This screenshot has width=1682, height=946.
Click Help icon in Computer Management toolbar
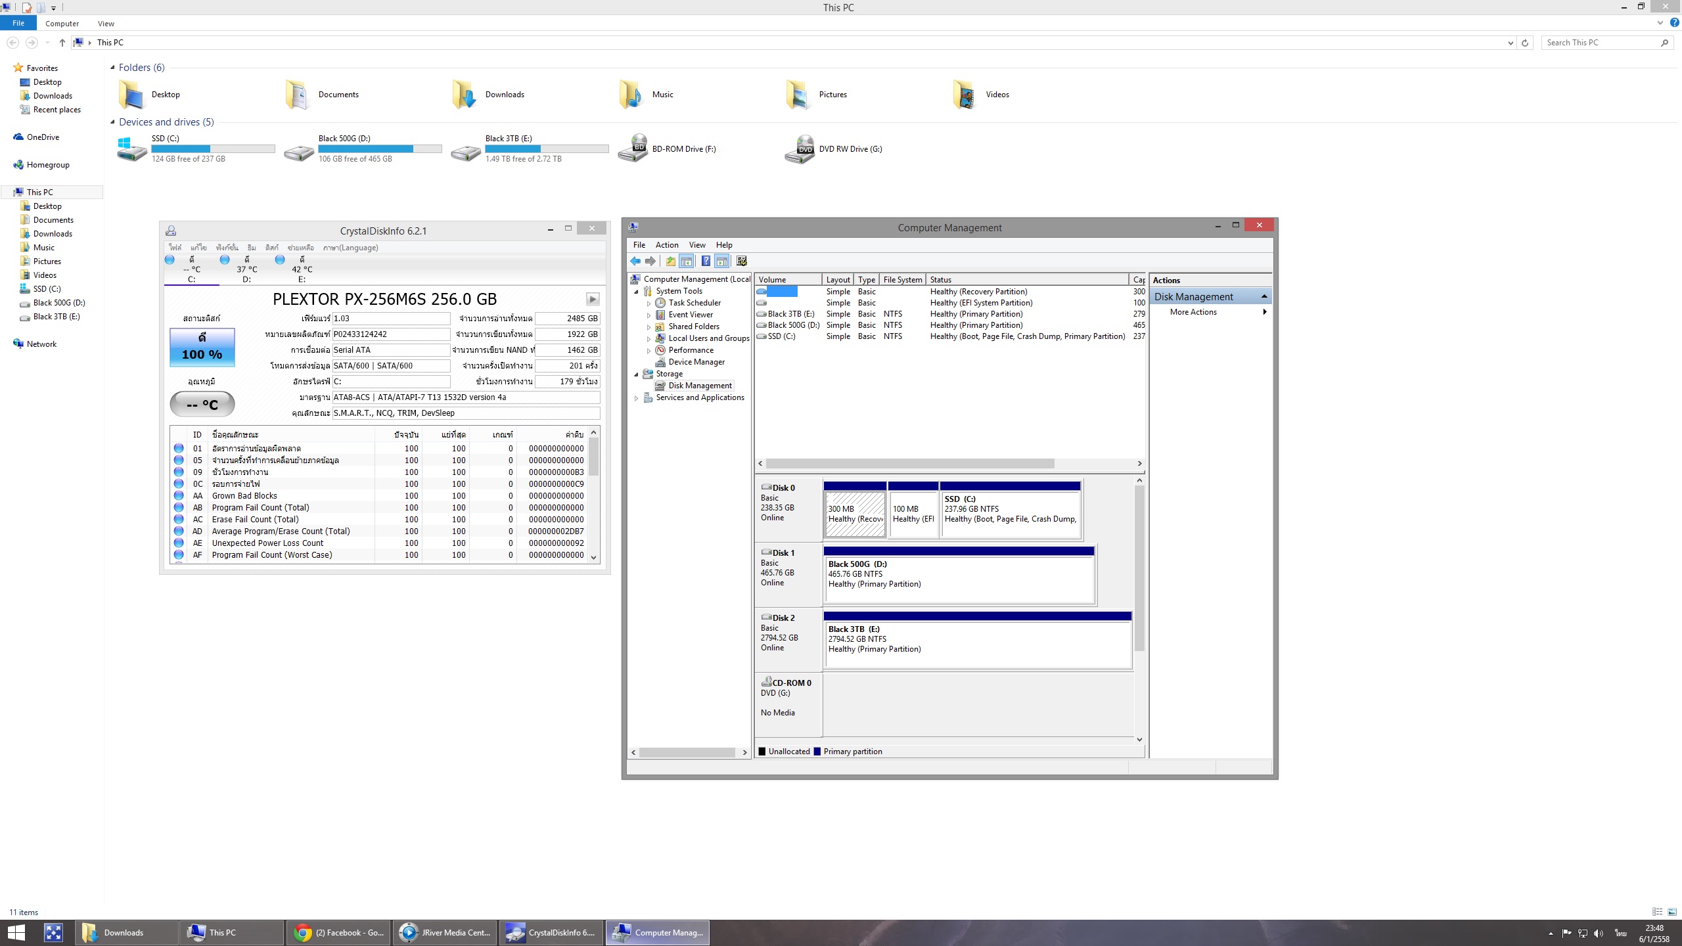point(705,261)
